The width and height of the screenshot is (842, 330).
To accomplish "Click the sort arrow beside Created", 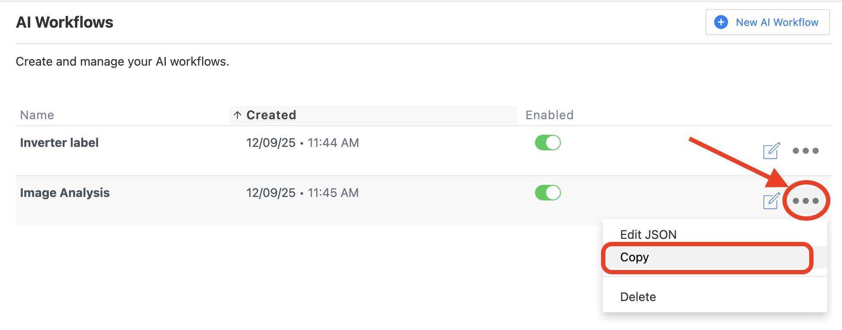I will [237, 115].
